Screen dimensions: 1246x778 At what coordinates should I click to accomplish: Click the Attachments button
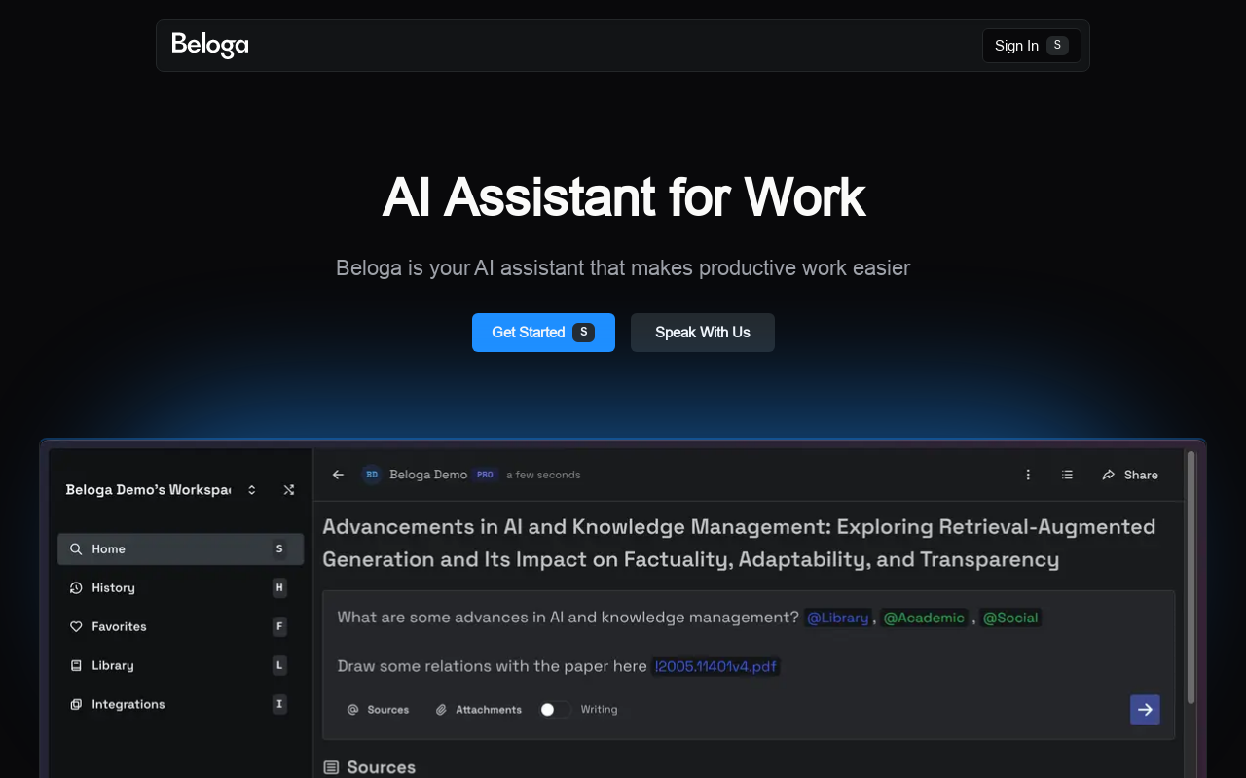click(x=479, y=710)
